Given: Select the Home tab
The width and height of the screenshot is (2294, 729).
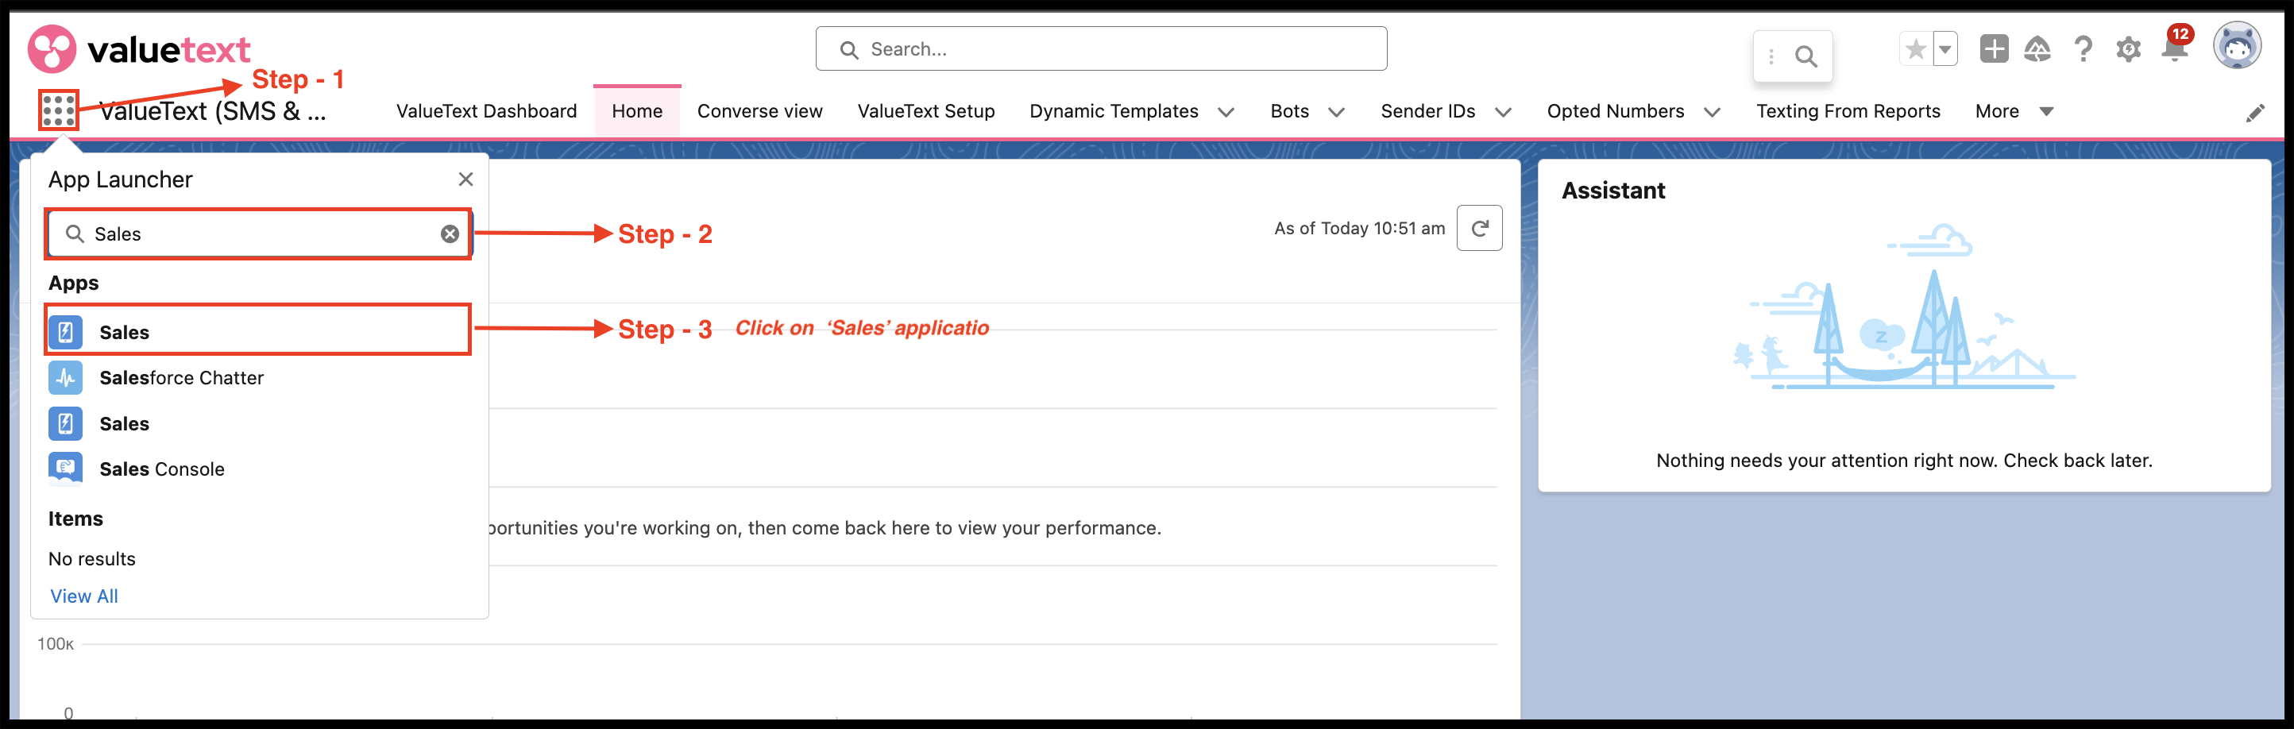Looking at the screenshot, I should click(637, 111).
